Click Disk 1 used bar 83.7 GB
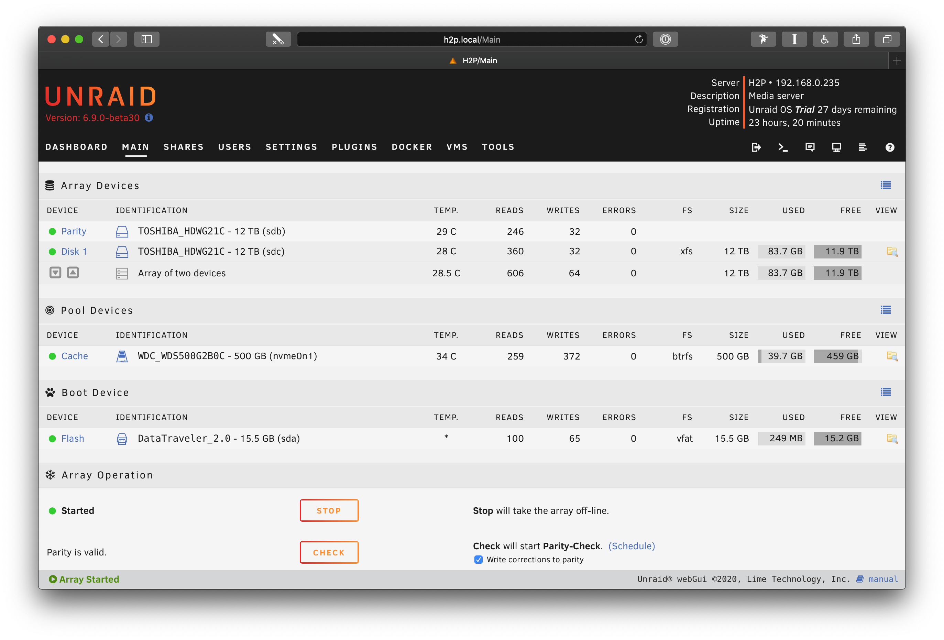 pos(781,251)
